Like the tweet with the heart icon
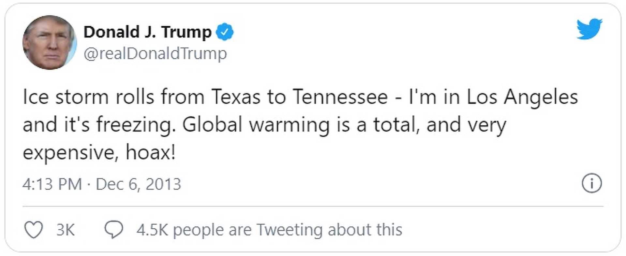Image resolution: width=626 pixels, height=256 pixels. 34,230
